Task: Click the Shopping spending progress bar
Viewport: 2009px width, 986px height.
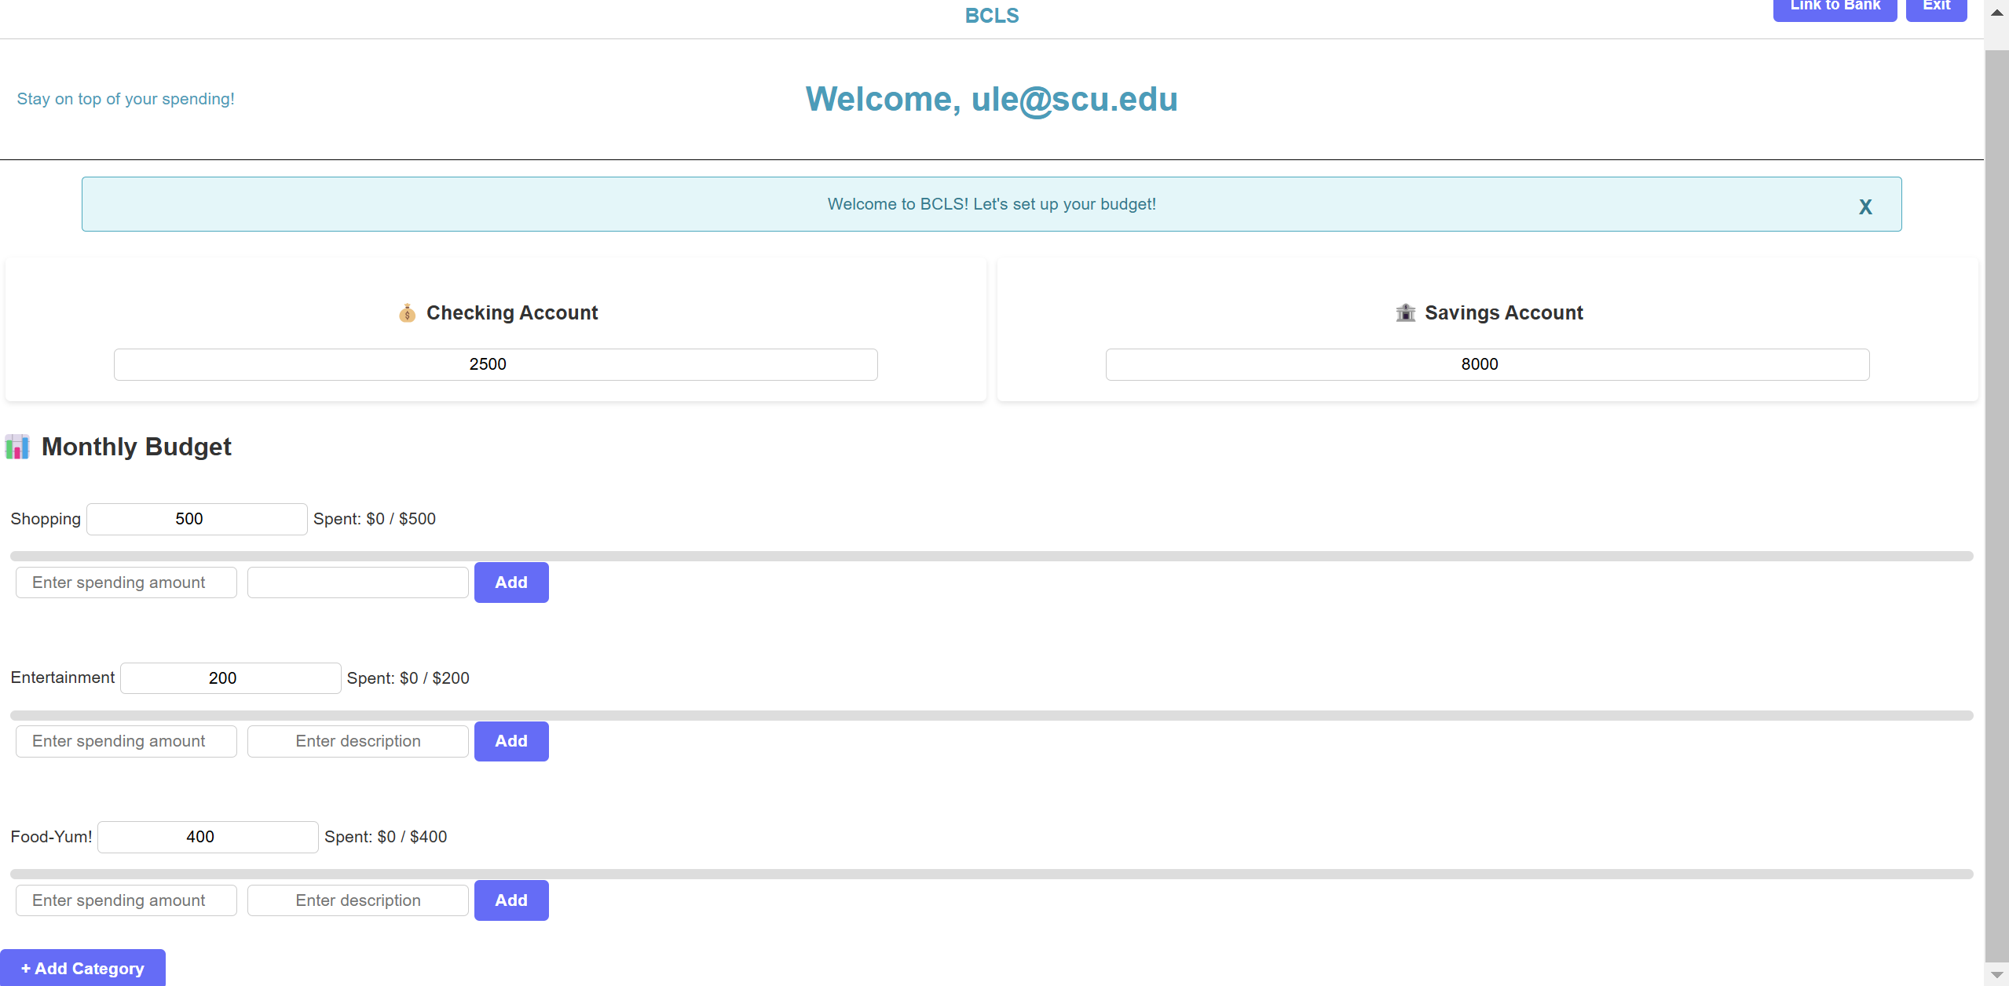Action: coord(991,556)
